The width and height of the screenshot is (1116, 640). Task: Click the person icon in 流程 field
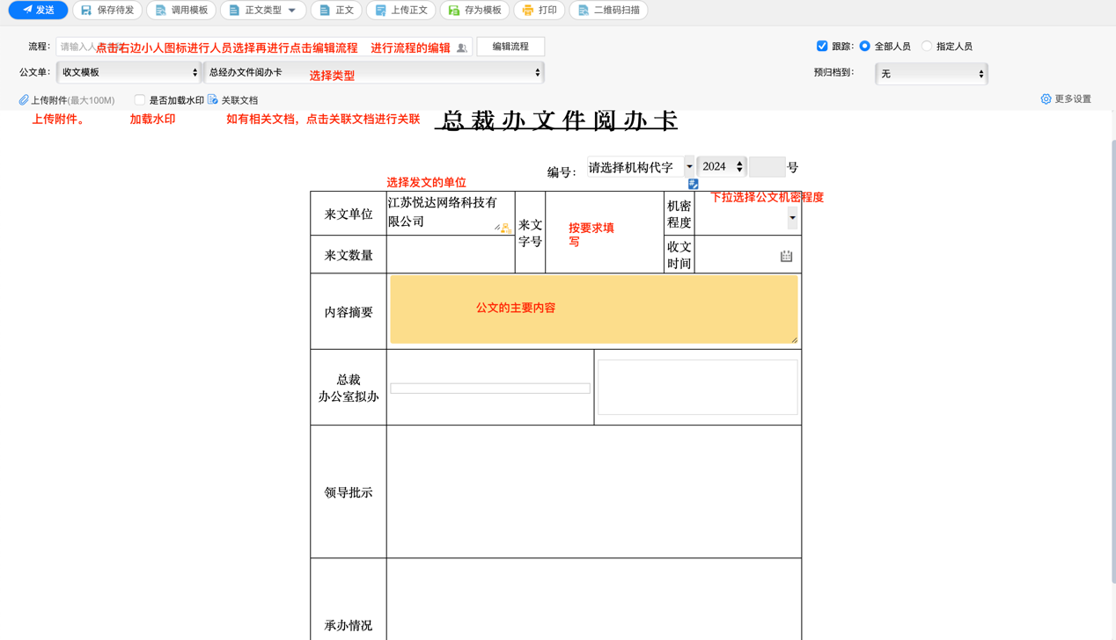(x=462, y=47)
